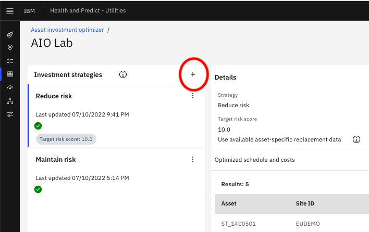This screenshot has width=369, height=232.
Task: Select the Maintain risk strategy card
Action: [116, 172]
